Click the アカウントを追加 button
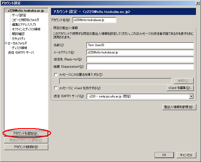201x162 pixels. (x=26, y=133)
